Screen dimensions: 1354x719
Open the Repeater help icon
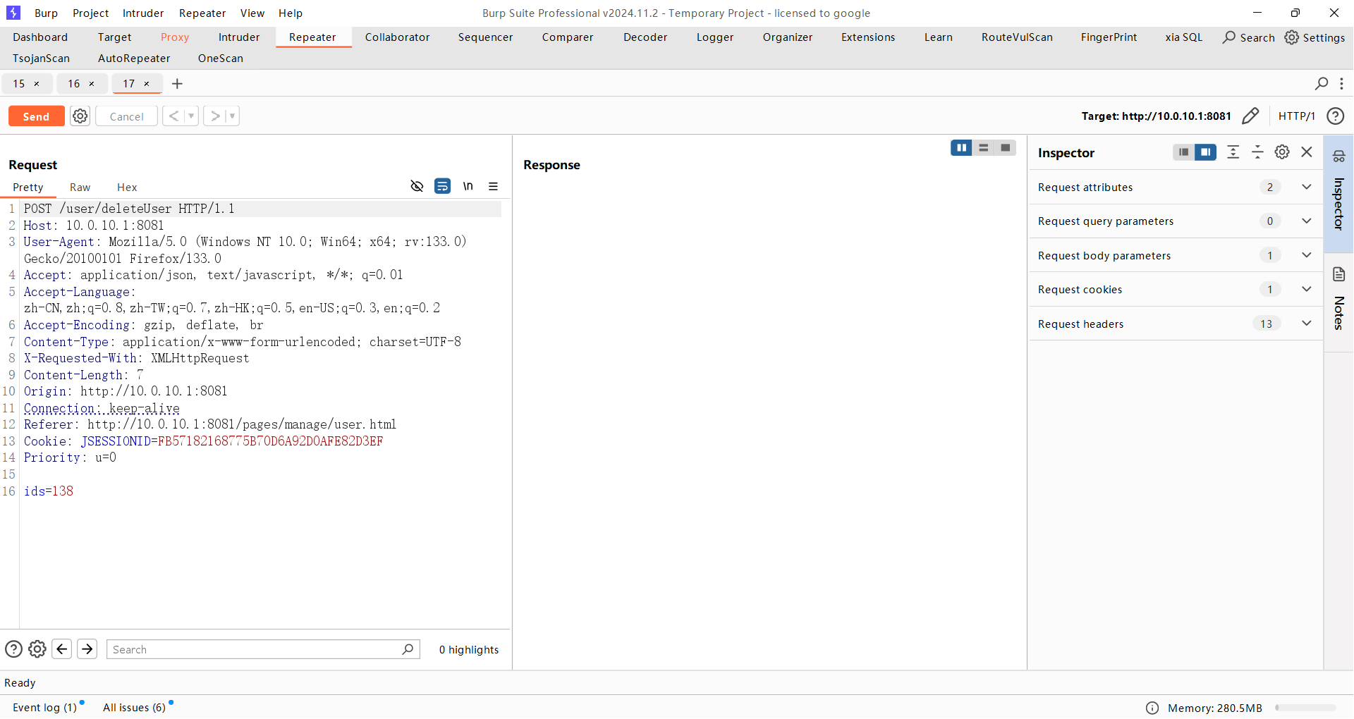1335,116
